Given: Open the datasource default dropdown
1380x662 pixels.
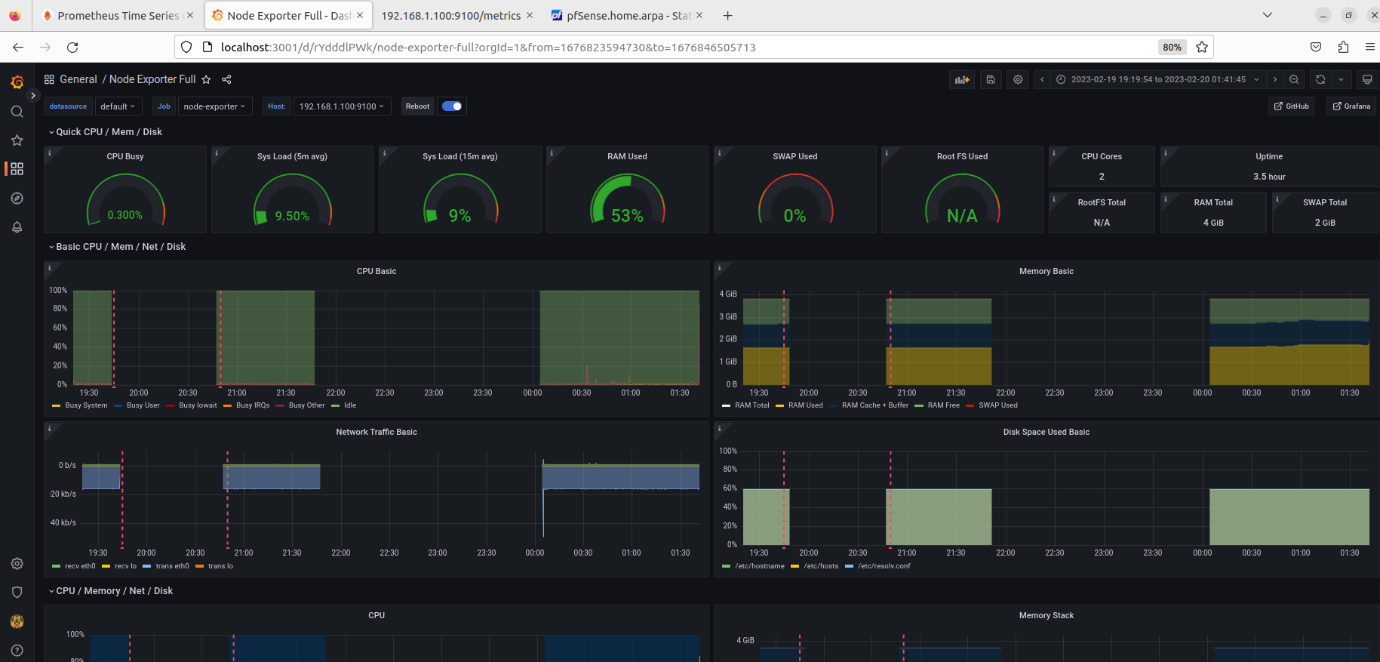Looking at the screenshot, I should point(118,106).
